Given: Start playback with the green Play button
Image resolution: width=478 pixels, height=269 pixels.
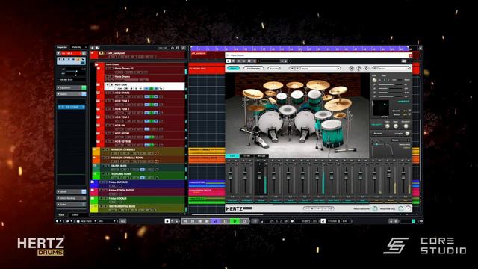Looking at the screenshot, I should point(235,221).
